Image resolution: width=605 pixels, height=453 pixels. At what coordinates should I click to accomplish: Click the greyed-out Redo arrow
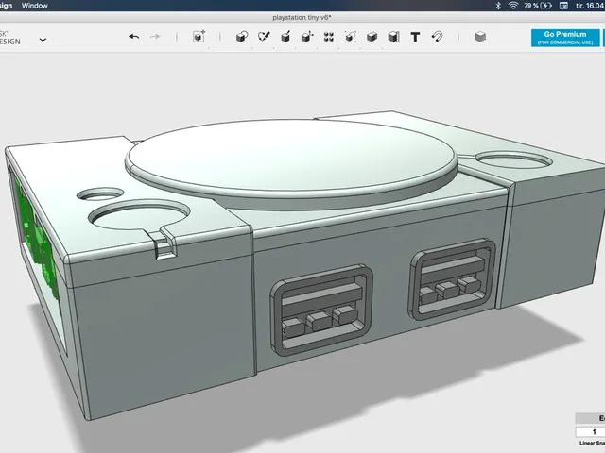(155, 37)
